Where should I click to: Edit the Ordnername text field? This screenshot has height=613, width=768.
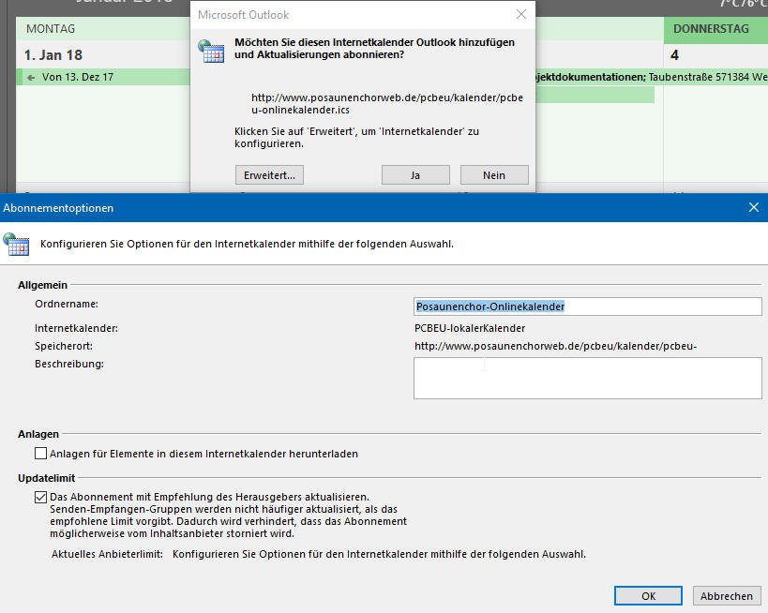click(x=588, y=306)
